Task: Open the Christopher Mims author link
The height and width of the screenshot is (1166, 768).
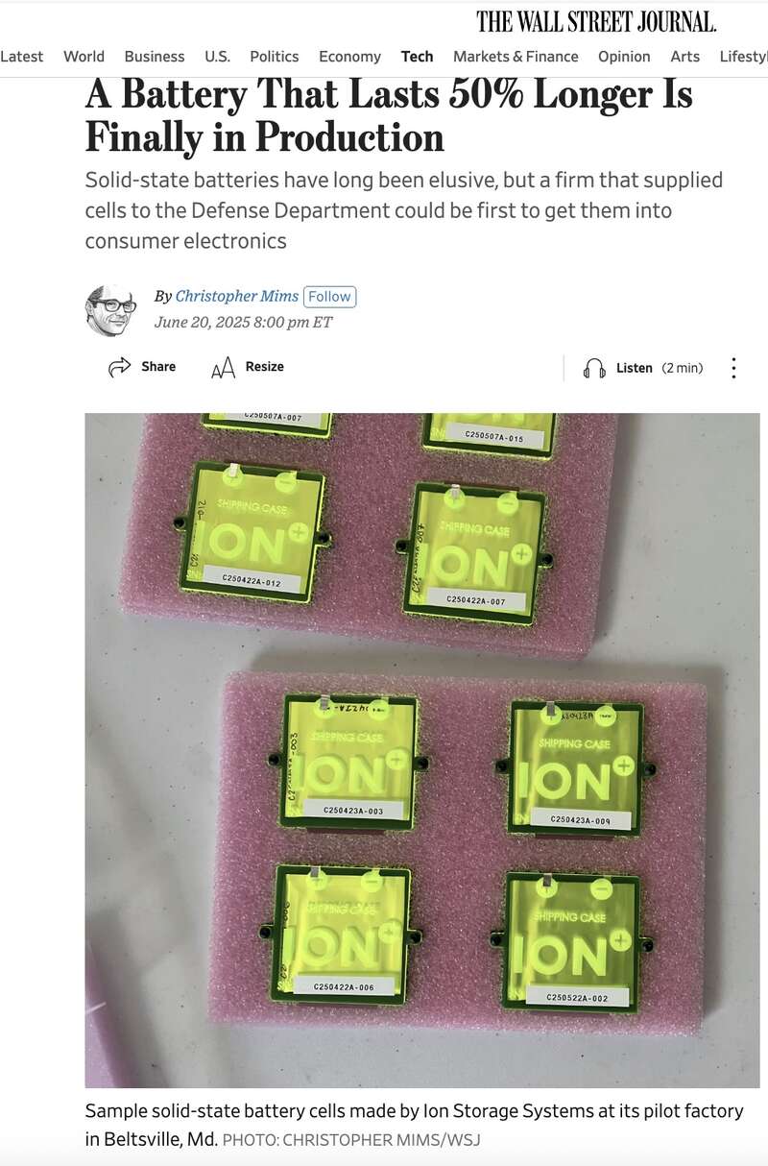Action: click(236, 297)
